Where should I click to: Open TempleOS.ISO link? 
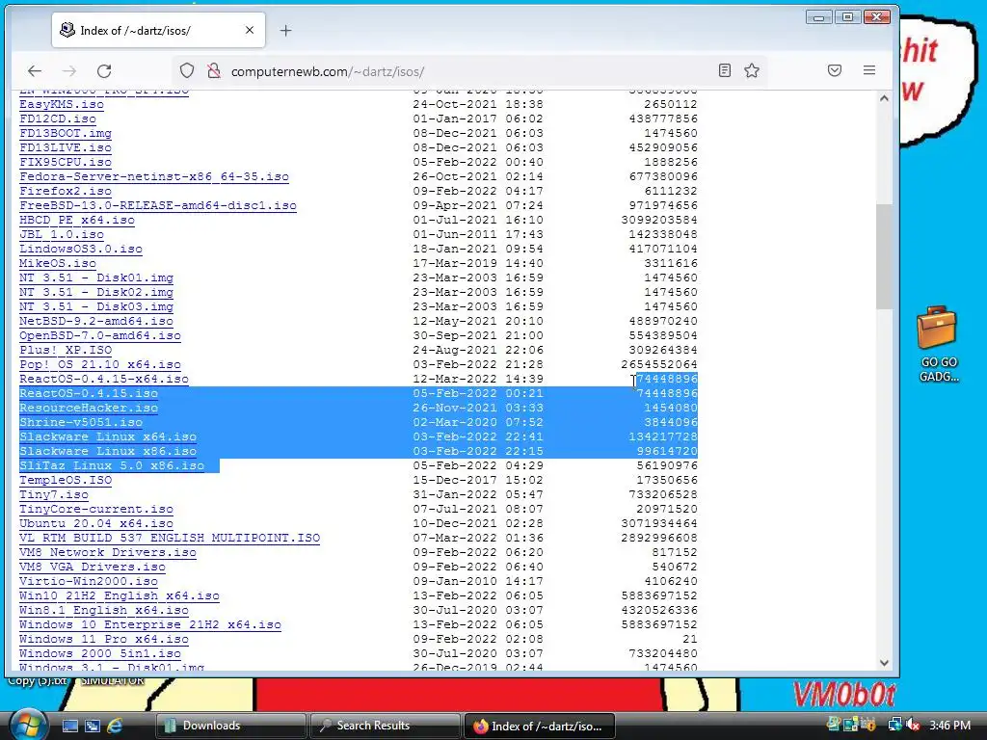coord(66,481)
